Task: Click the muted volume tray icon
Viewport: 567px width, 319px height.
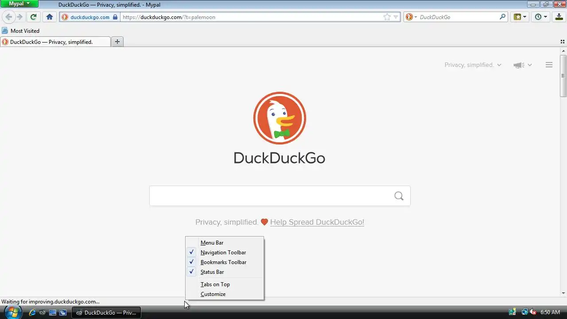Action: pos(533,312)
